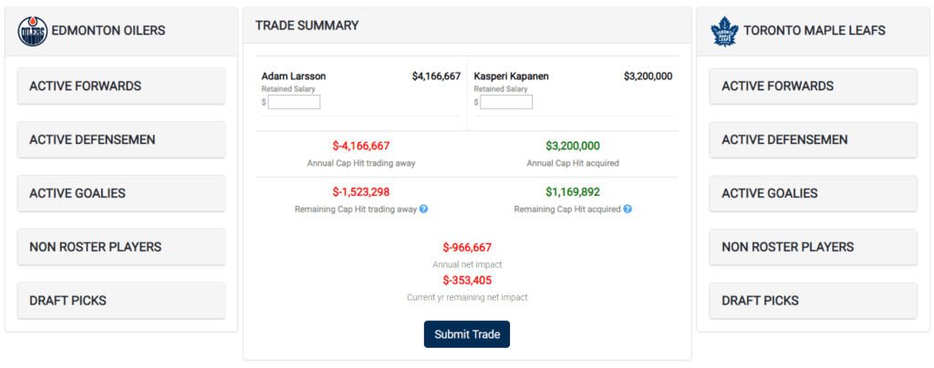This screenshot has width=934, height=368.
Task: Show Oilers Non Roster Players
Action: coord(121,247)
